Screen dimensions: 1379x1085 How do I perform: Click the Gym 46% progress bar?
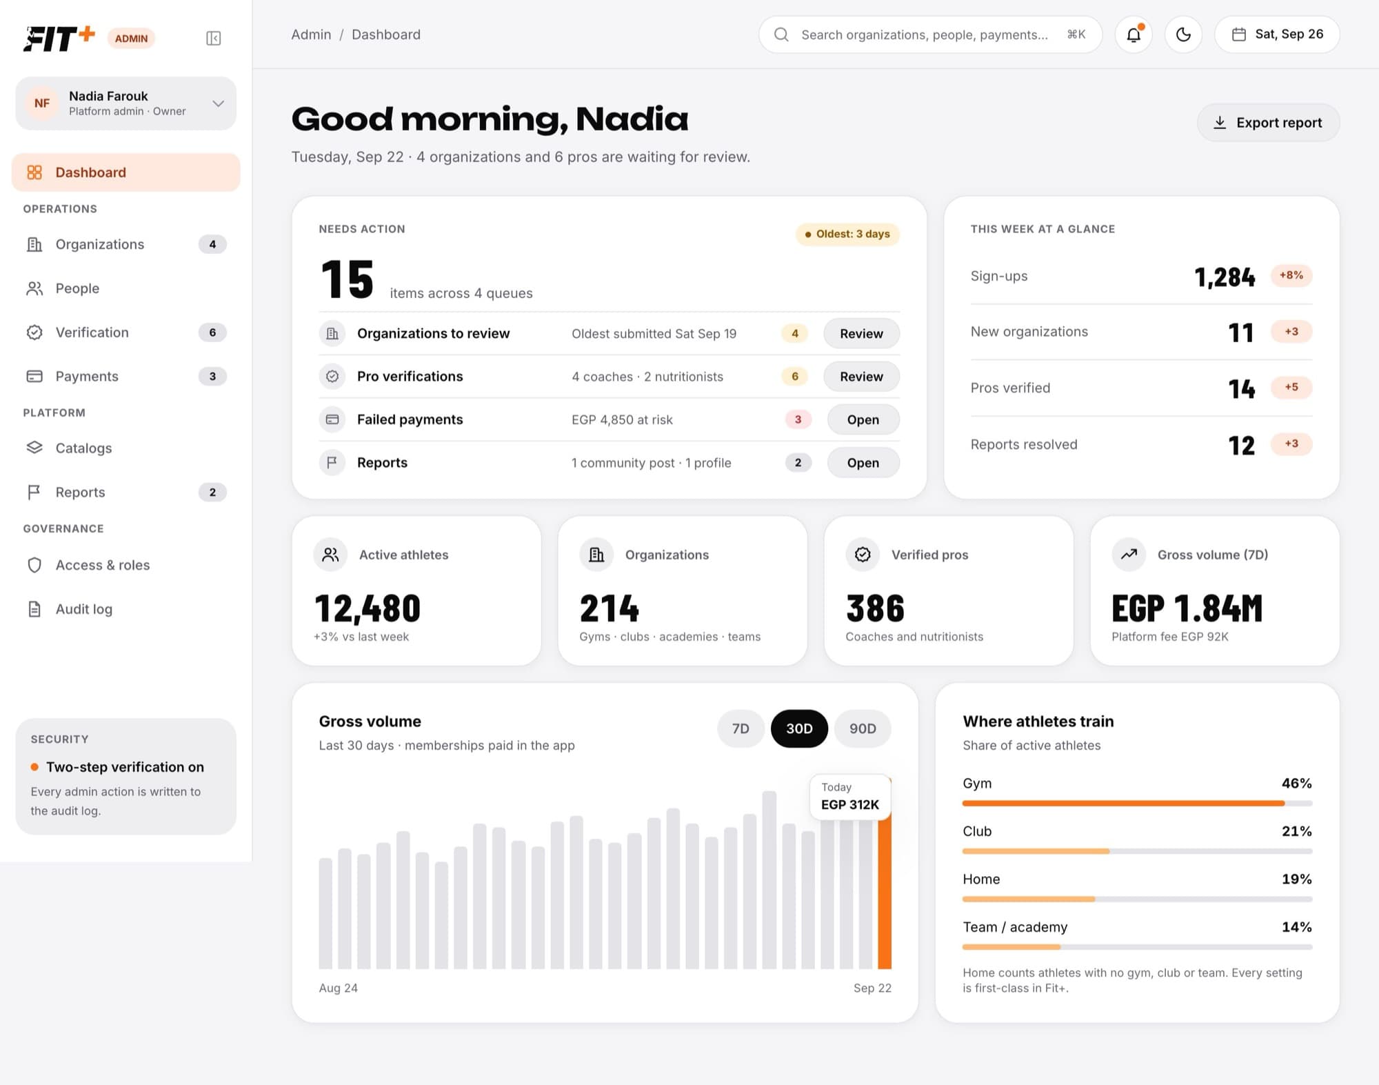(x=1137, y=804)
